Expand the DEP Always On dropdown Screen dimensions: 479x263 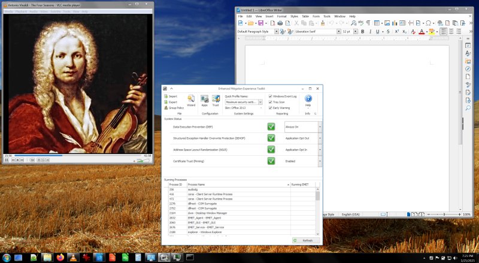(x=320, y=127)
